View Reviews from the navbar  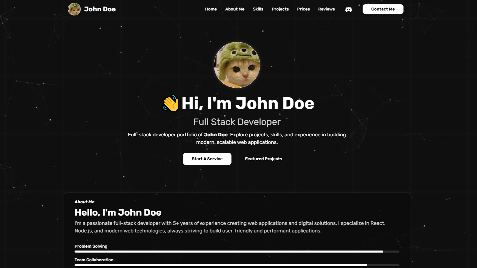(326, 9)
